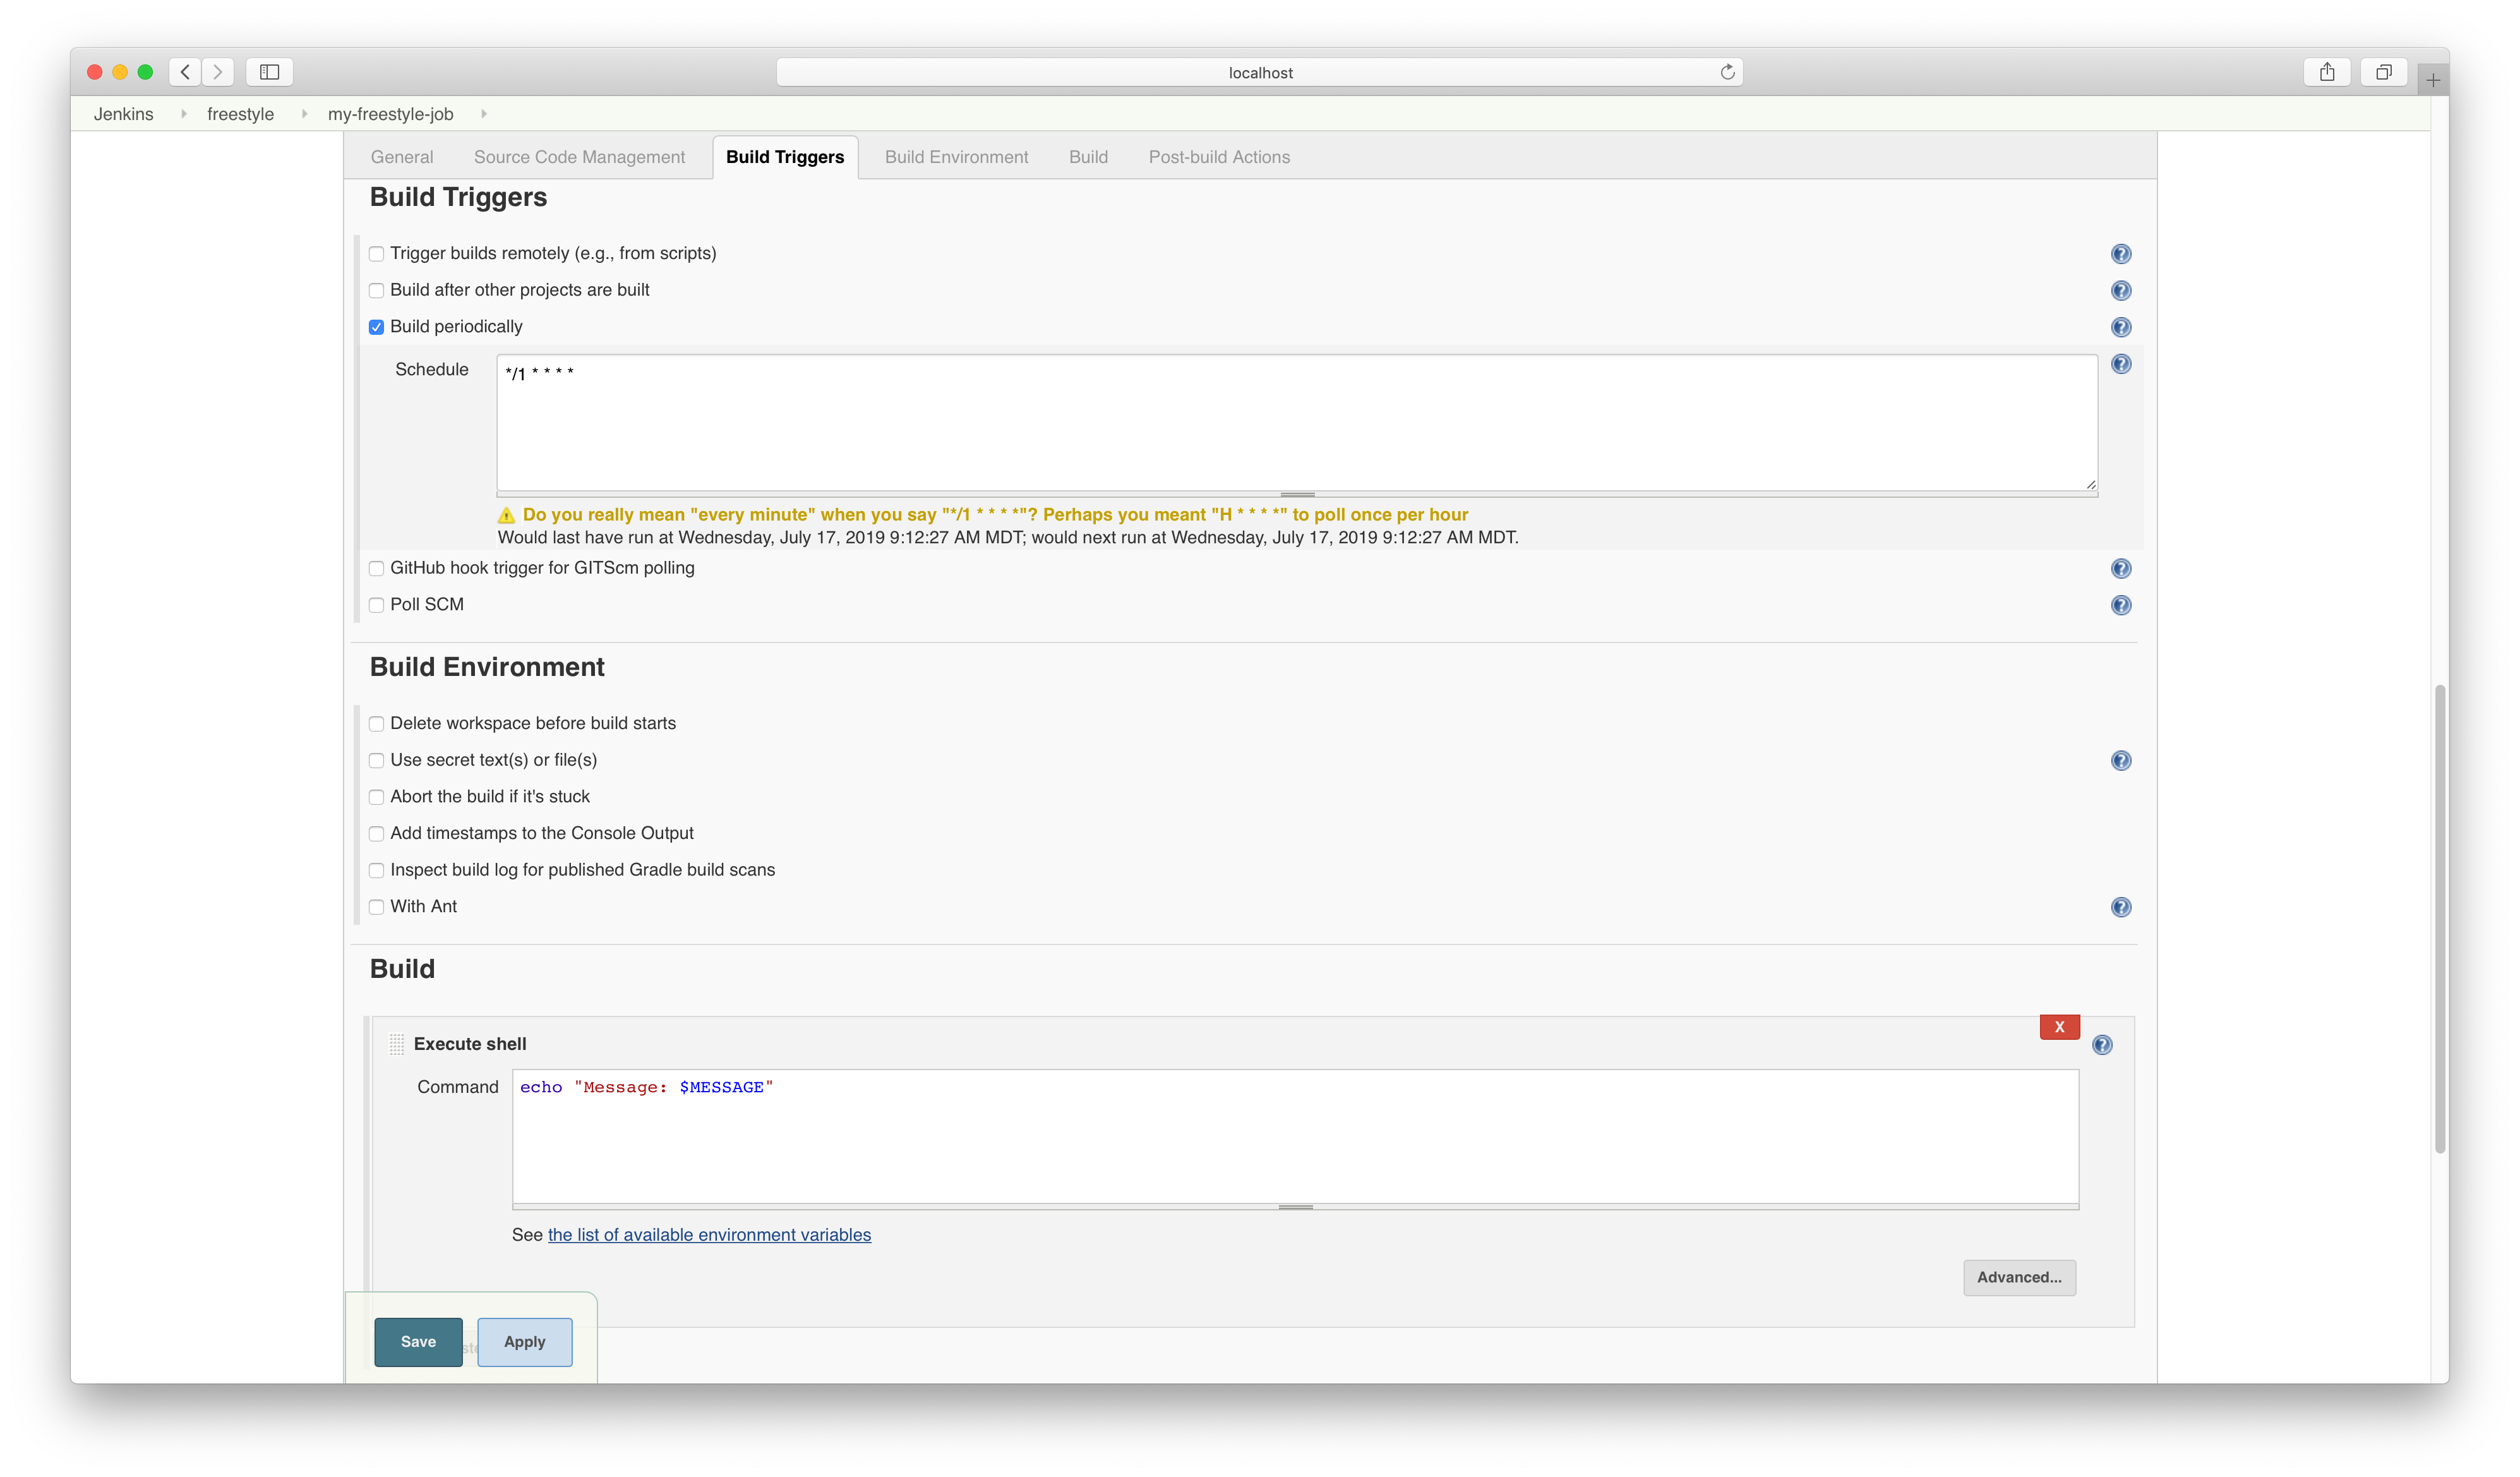Expand breadcrumb arrow after Jenkins
Screen dimensions: 2520x1477
pyautogui.click(x=184, y=114)
